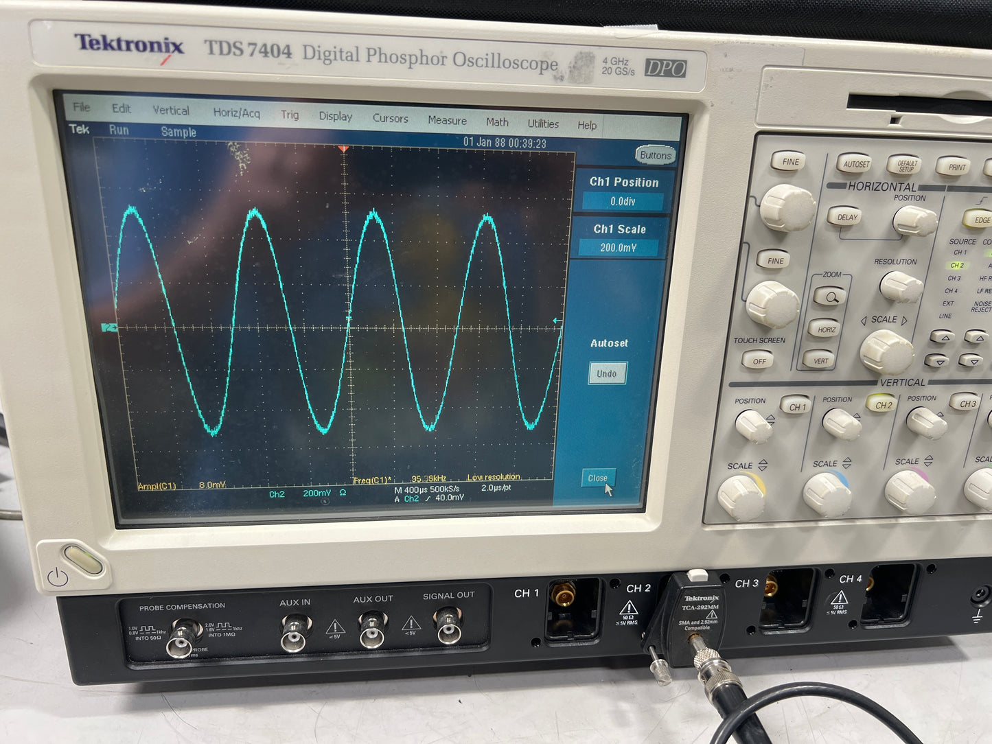992x744 pixels.
Task: Push the CH3 vertical channel button
Action: point(967,403)
